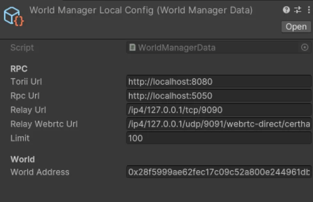Focus the Rpc Url text field
Screen dimensions: 313x202
(x=219, y=96)
